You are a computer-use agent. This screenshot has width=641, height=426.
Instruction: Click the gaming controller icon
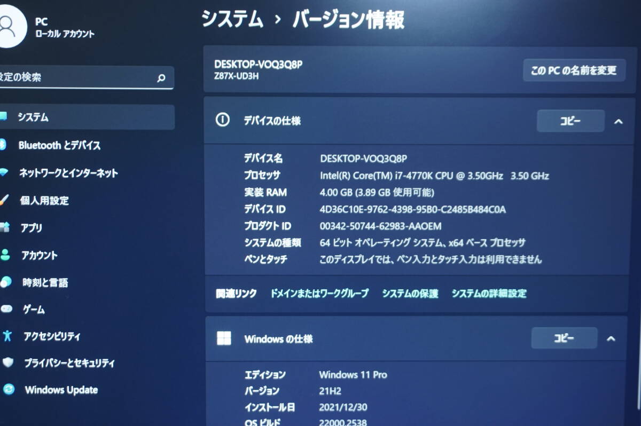pyautogui.click(x=6, y=309)
